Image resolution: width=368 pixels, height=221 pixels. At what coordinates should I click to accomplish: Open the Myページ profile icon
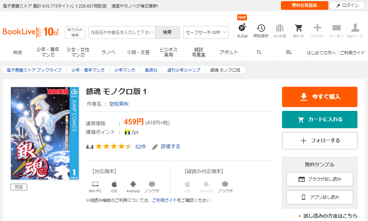pyautogui.click(x=355, y=28)
